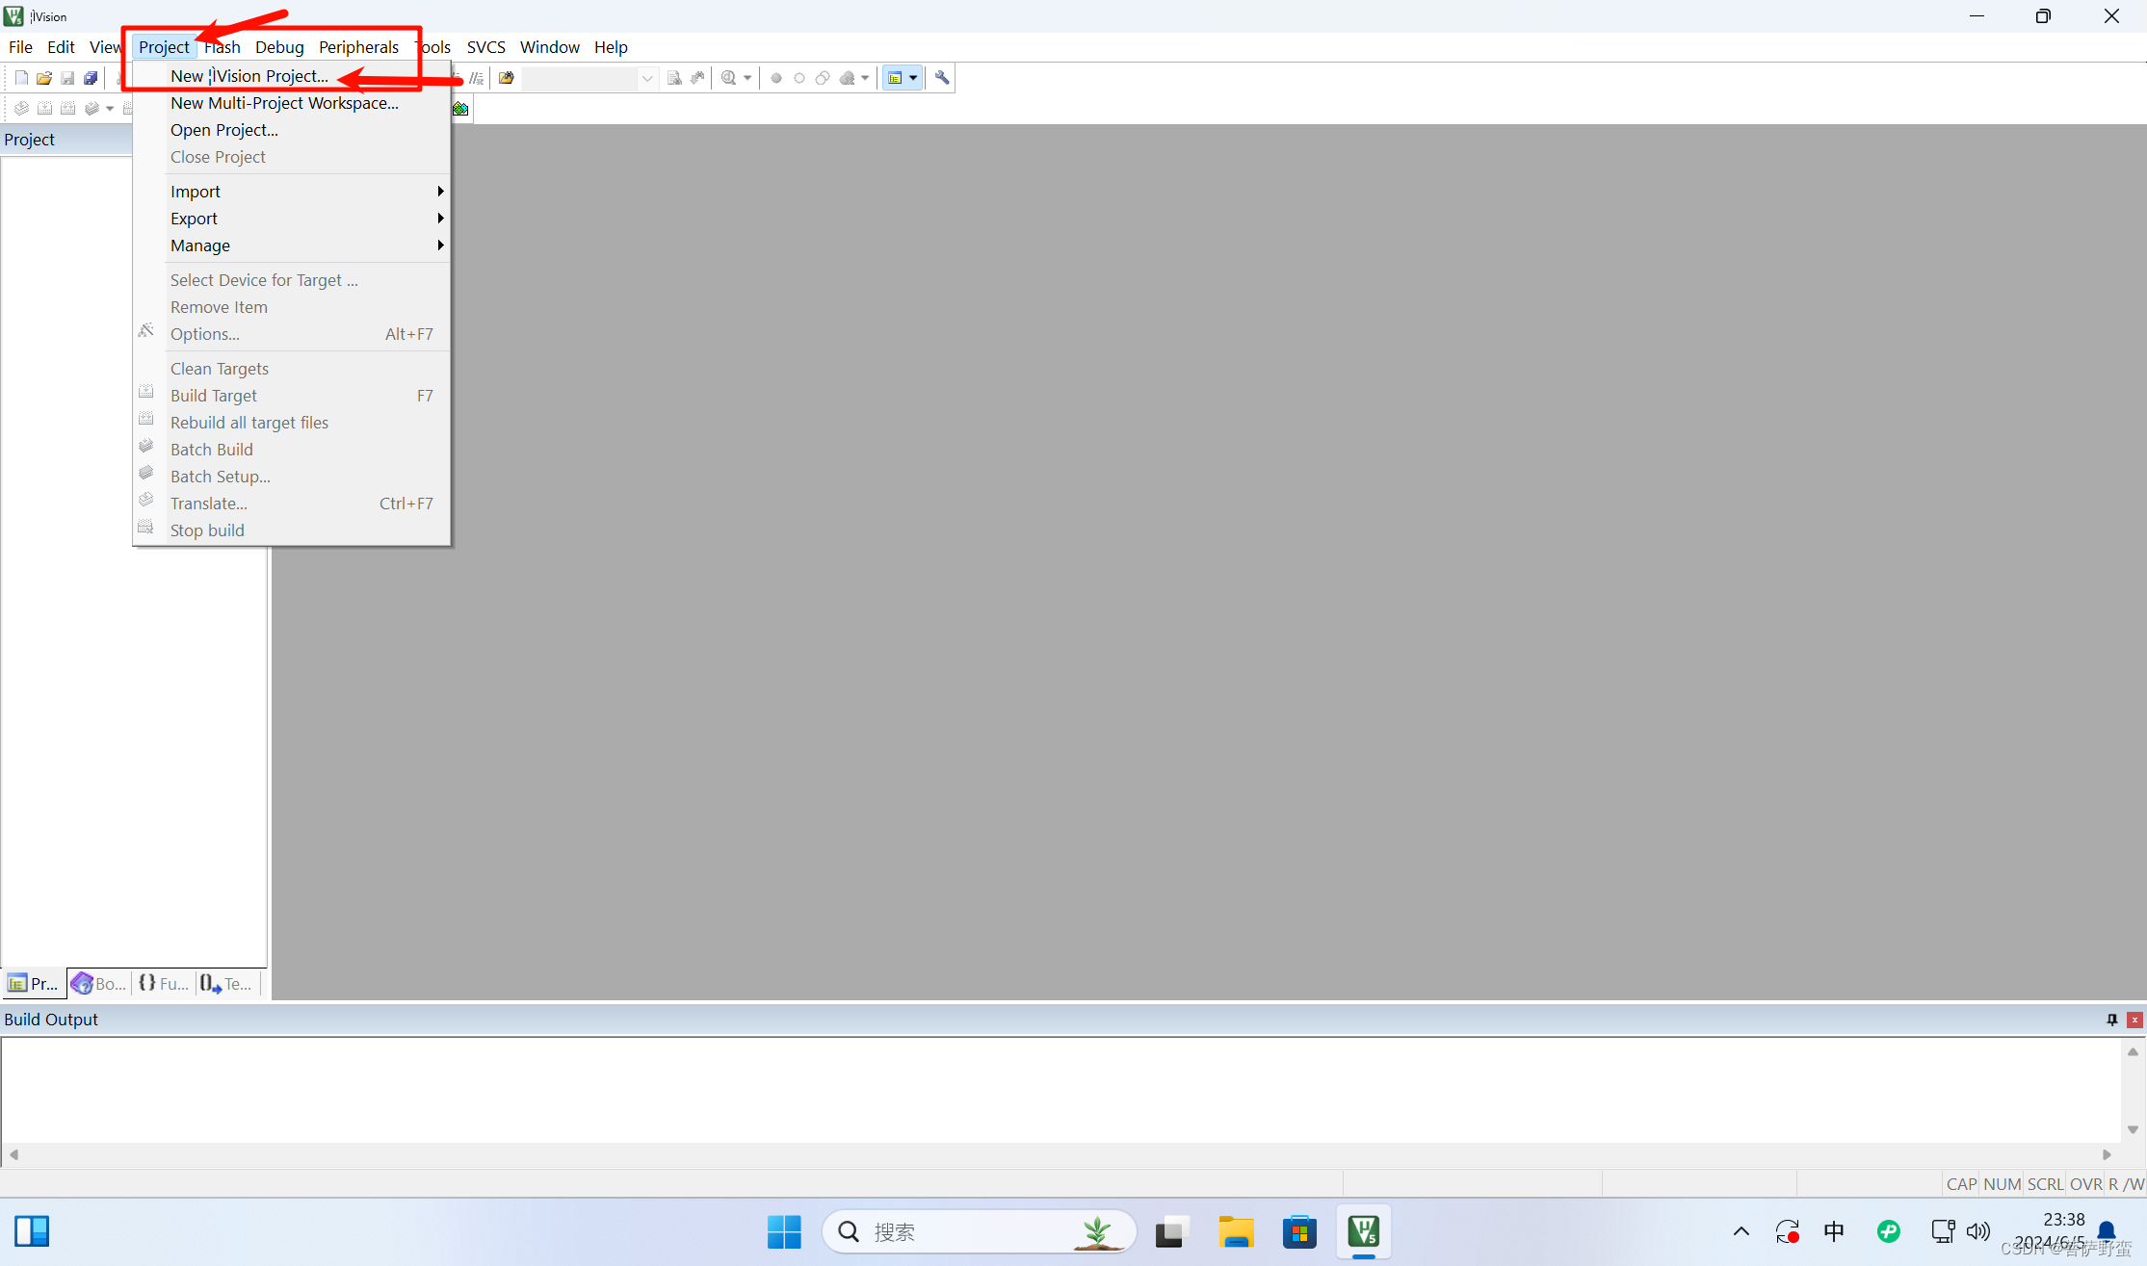Click the Pr tab at bottom panel

click(x=33, y=983)
